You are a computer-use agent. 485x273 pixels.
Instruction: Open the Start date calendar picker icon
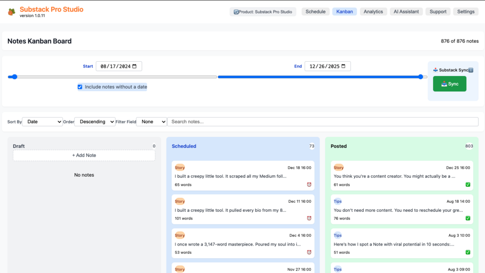click(135, 66)
